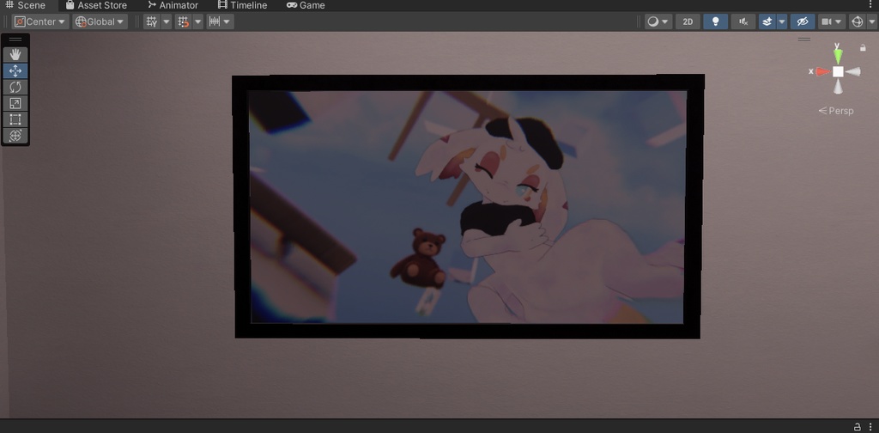Switch to the Game tab
This screenshot has height=433, width=879.
(x=306, y=6)
